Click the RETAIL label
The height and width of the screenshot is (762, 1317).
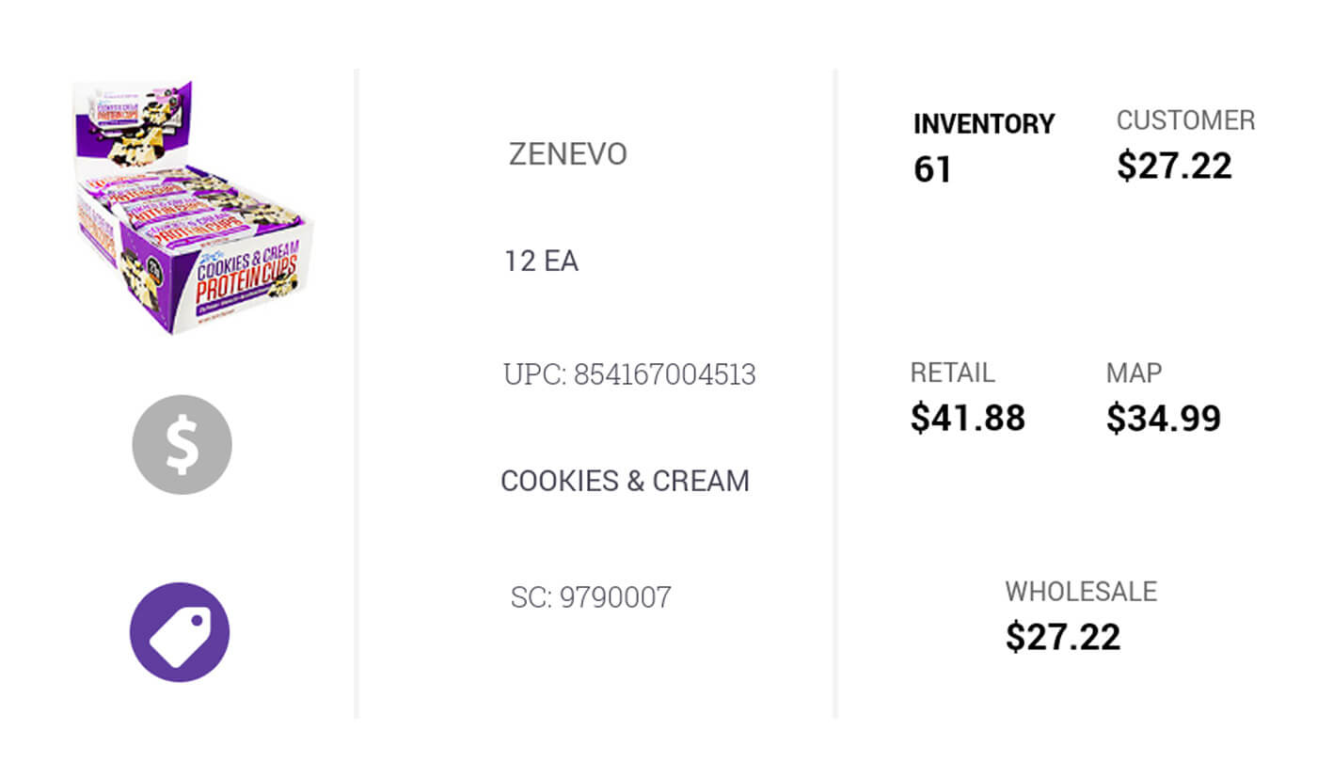point(952,373)
